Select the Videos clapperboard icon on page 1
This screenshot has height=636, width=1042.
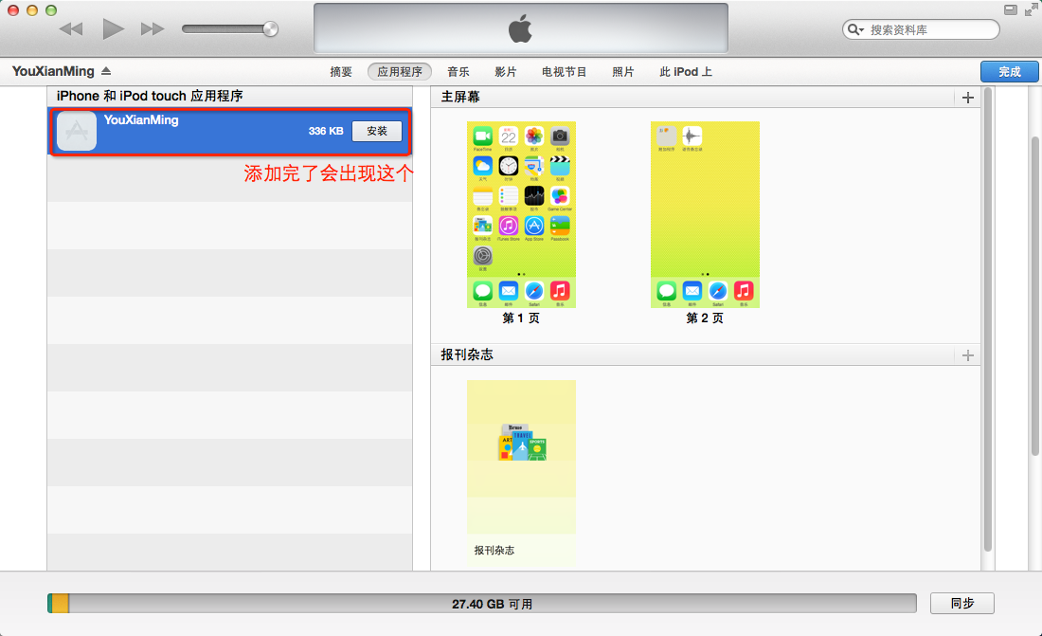(560, 166)
